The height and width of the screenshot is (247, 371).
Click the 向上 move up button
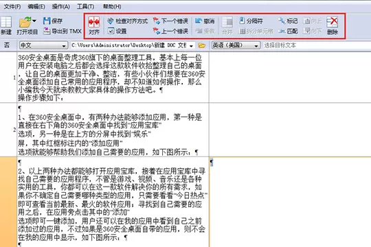tap(313, 21)
